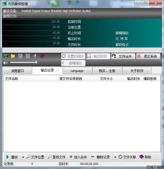
Task: Minimize the 方讯音频剪辑 window
Action: (138, 3)
